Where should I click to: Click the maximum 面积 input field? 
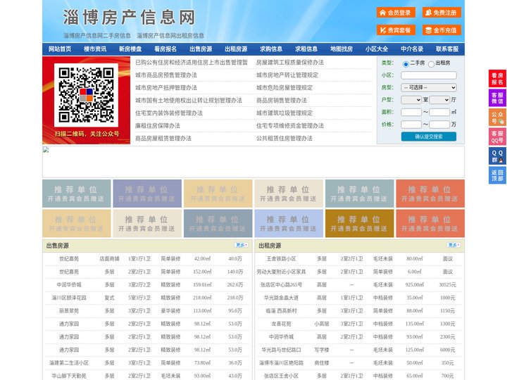[x=439, y=112]
